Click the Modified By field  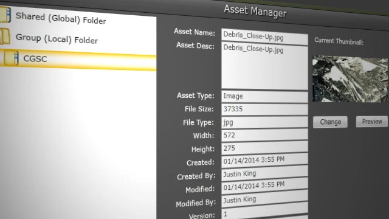[264, 200]
